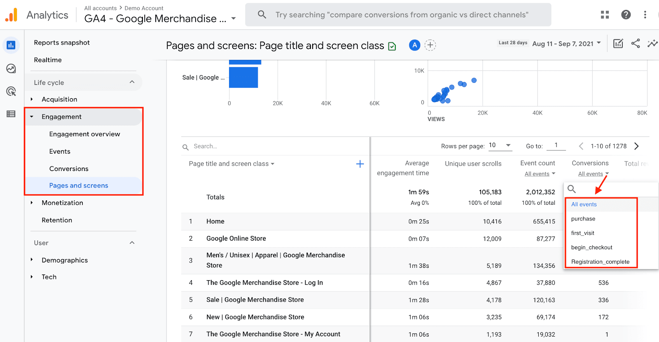Expand the Acquisition tree item
Viewport: 659px width, 342px height.
point(32,99)
